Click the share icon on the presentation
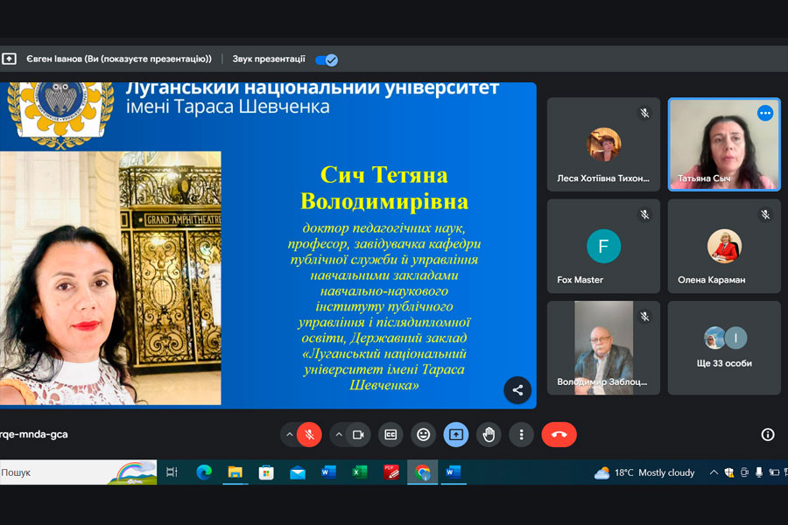This screenshot has height=525, width=788. click(x=517, y=390)
